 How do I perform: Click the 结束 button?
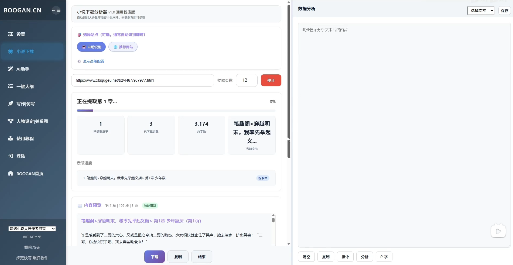202,257
